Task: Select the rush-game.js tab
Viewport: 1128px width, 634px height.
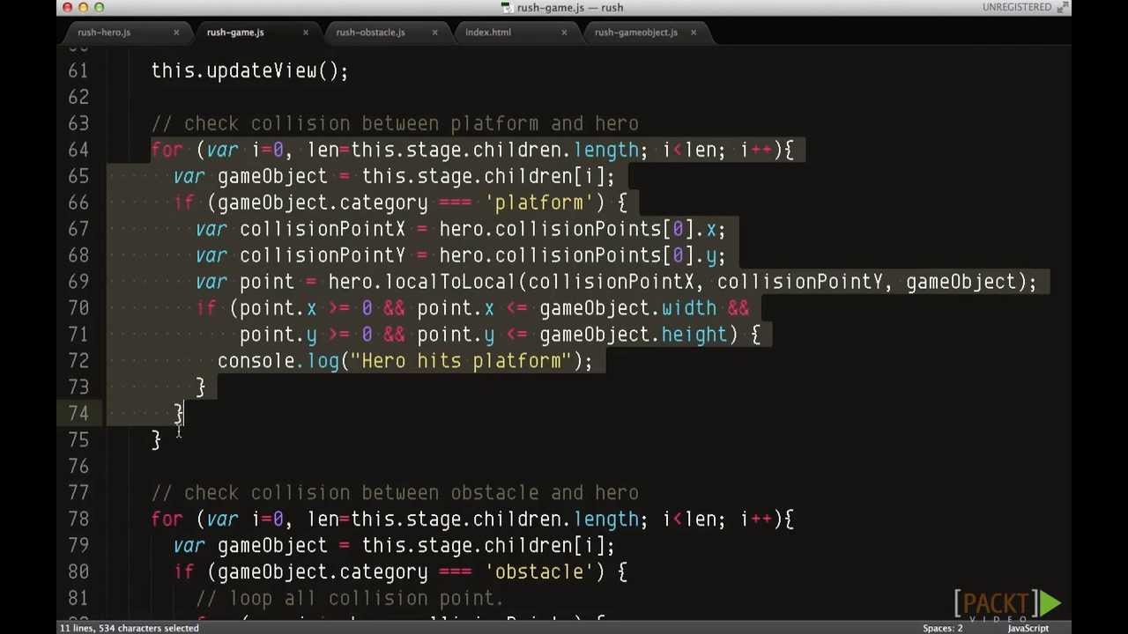Action: [235, 33]
